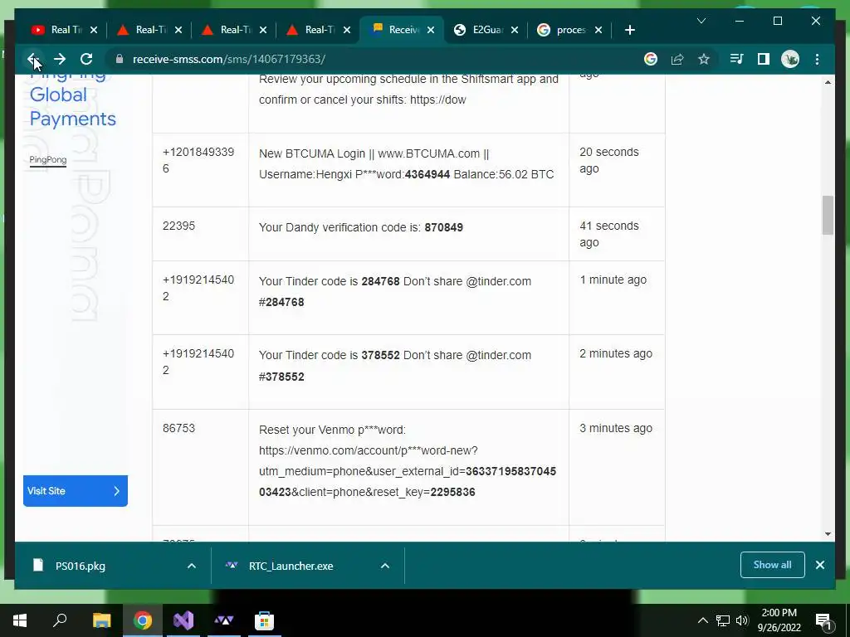The width and height of the screenshot is (850, 637).
Task: Click the page scrollbar down arrow
Action: tap(828, 534)
